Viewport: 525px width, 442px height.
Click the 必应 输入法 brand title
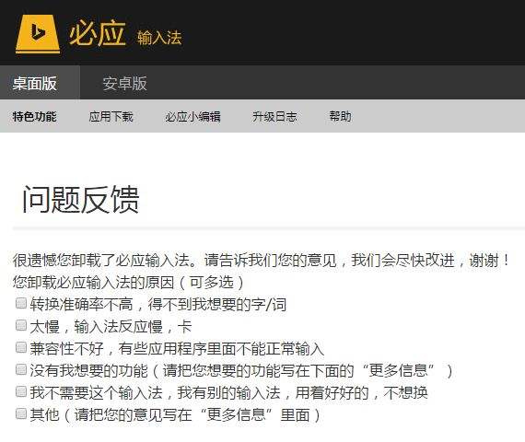[x=125, y=33]
